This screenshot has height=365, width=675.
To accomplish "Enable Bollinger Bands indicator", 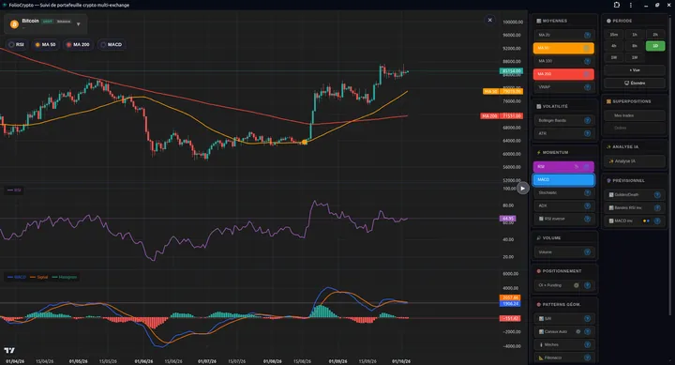I will point(563,120).
